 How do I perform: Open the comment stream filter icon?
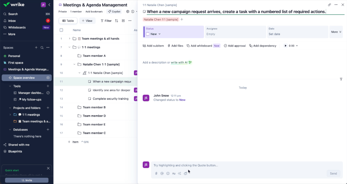pos(341,79)
